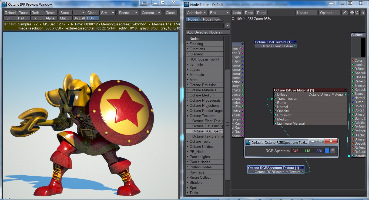Open the node search history dropdown arrow
This screenshot has width=369, height=200.
[x=227, y=25]
